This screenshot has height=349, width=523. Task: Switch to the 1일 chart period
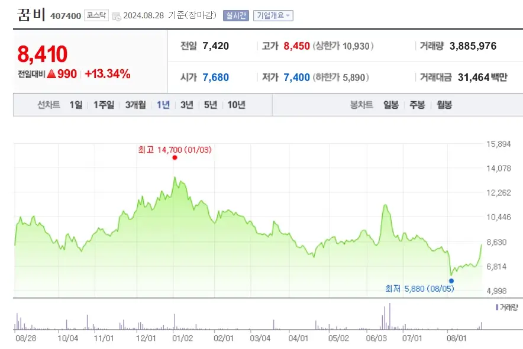[x=75, y=104]
